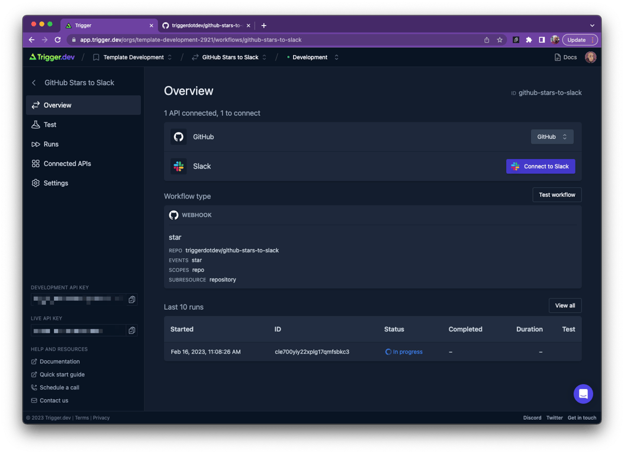Click the Slack logo in API row
624x454 pixels.
tap(179, 167)
